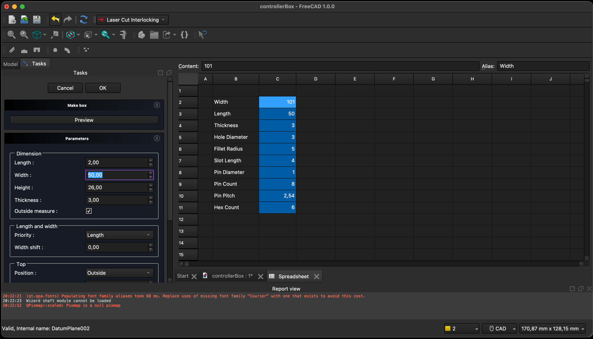This screenshot has width=593, height=339.
Task: Select cell C5 containing Hole Diameter value
Action: tap(278, 137)
